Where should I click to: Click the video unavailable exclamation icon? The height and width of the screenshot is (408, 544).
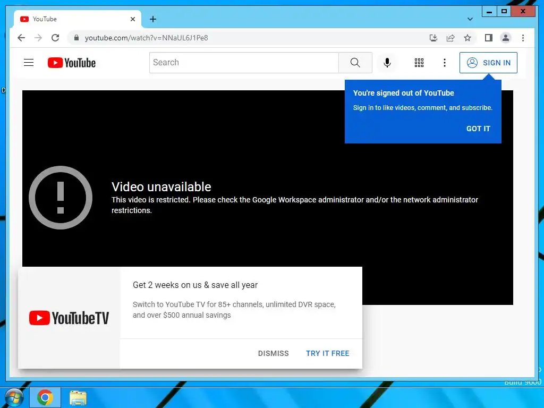[x=61, y=198]
